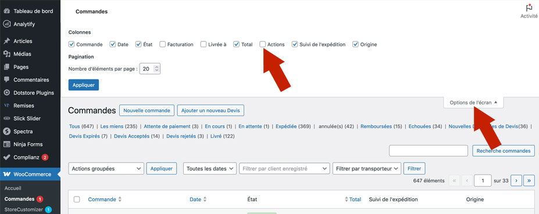
Task: Enable the Facturation column checkbox
Action: point(163,44)
